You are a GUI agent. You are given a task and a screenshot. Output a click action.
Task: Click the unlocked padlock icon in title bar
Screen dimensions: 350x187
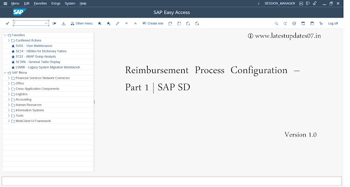point(314,4)
